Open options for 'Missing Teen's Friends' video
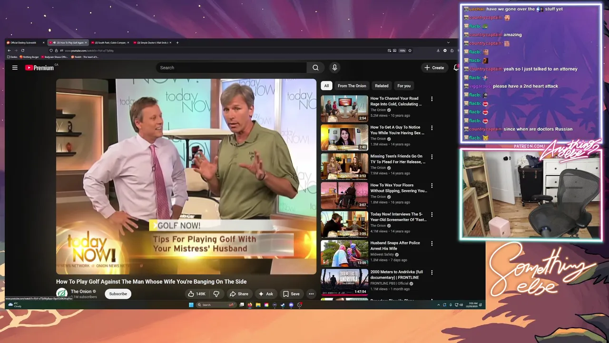The height and width of the screenshot is (343, 609). (432, 157)
